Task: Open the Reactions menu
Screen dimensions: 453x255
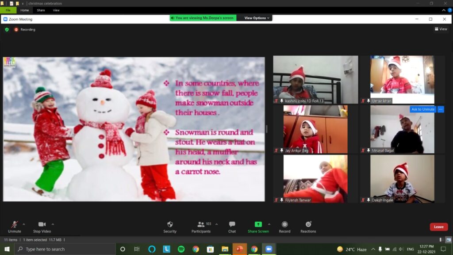Action: click(308, 224)
